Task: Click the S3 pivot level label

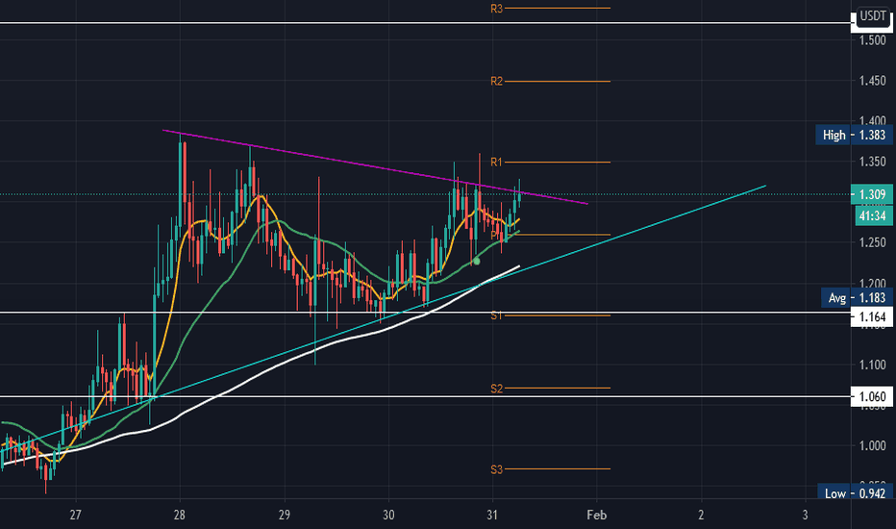Action: click(496, 469)
